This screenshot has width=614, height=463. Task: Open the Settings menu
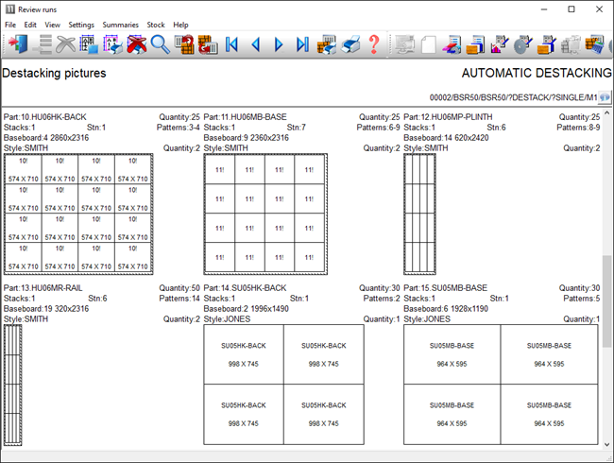81,25
